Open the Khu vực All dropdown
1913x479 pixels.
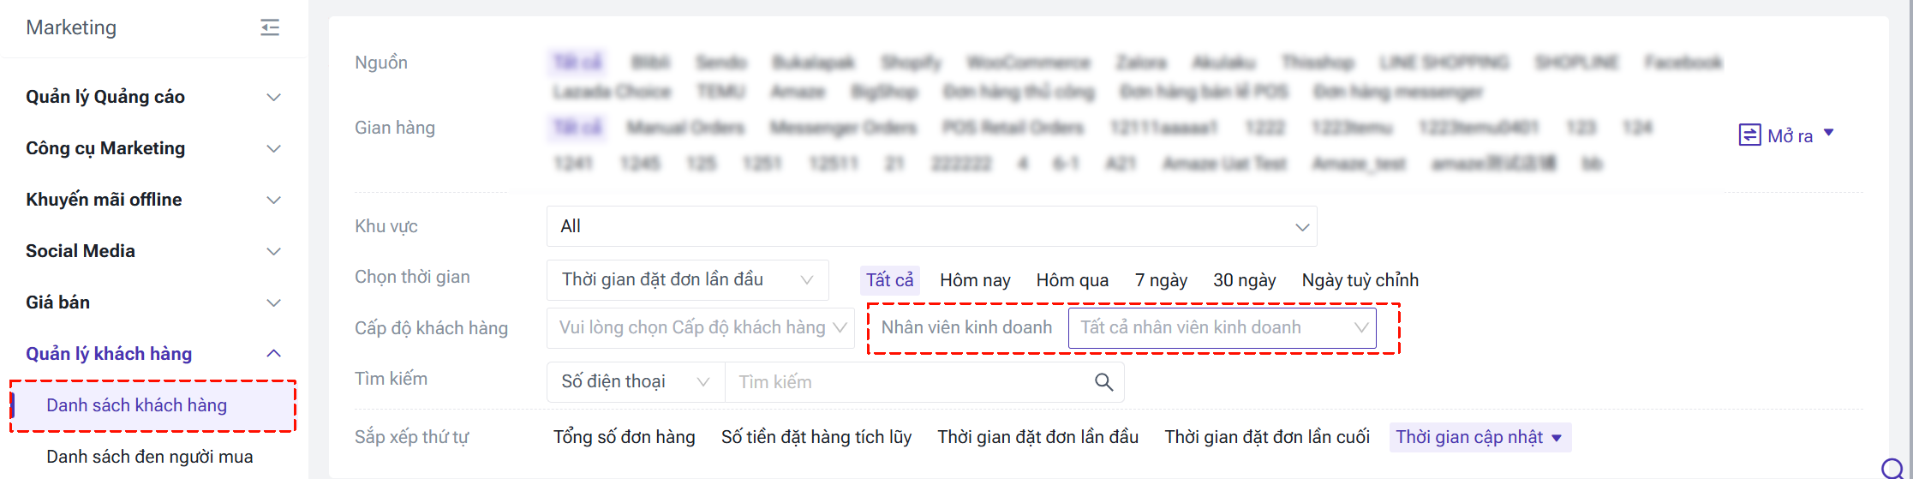tap(931, 226)
